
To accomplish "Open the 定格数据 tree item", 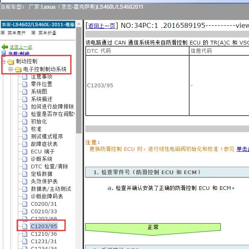I will click(x=42, y=174).
